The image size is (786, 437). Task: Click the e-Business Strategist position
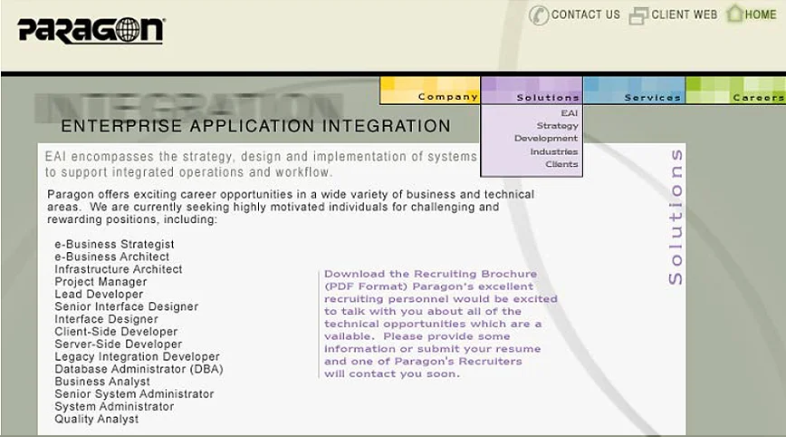[x=114, y=244]
